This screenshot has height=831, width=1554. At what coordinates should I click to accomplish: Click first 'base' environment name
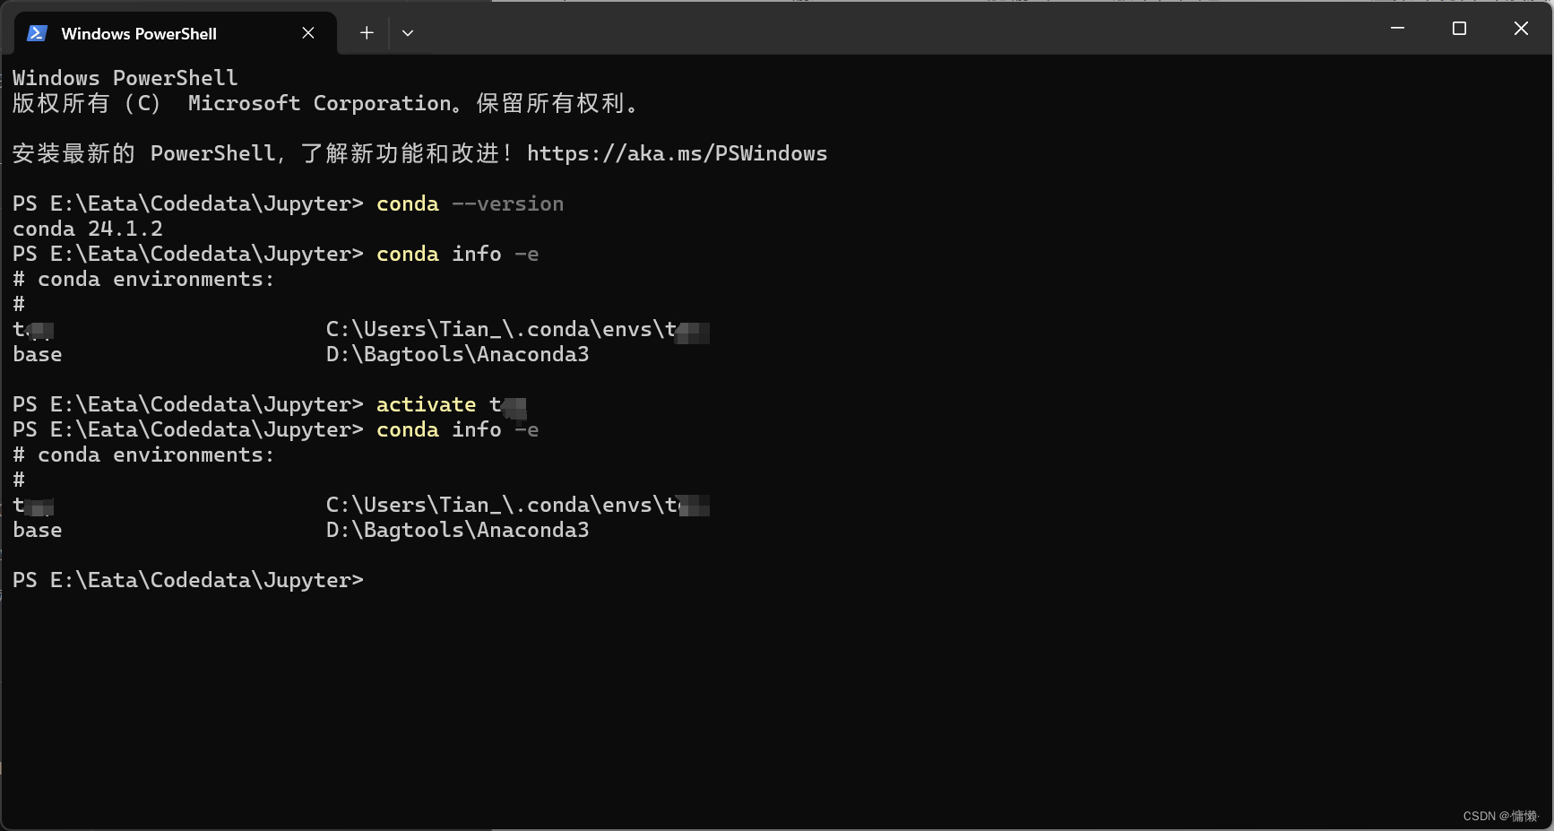pyautogui.click(x=38, y=354)
